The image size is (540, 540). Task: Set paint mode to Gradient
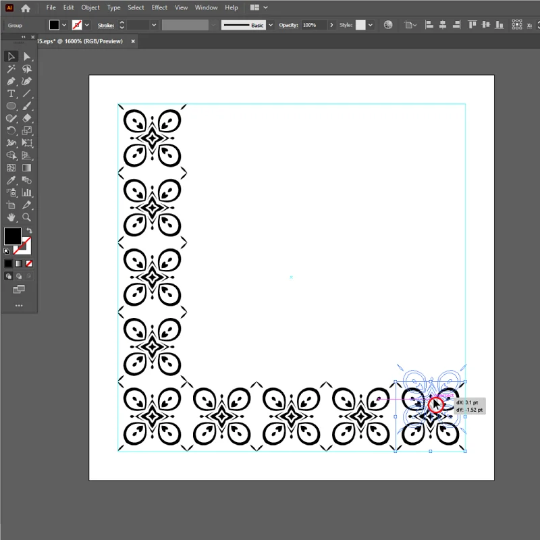[x=19, y=263]
